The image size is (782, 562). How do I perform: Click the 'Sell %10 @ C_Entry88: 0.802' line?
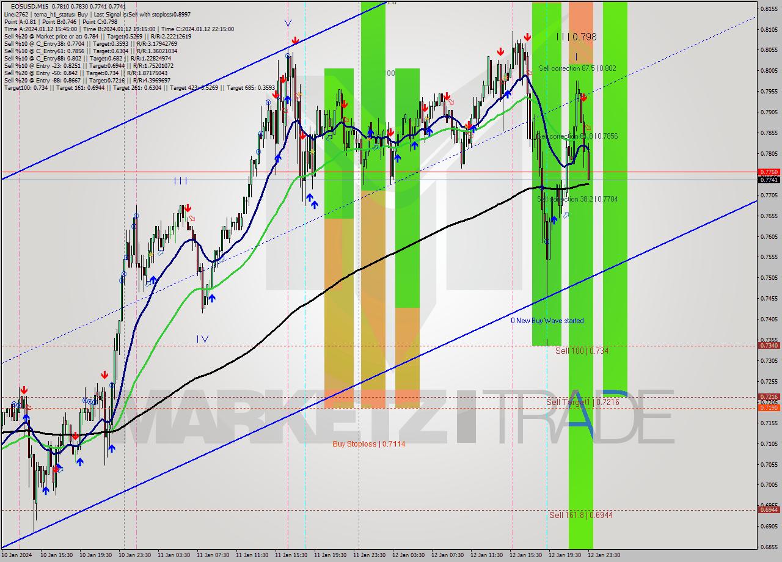pos(89,58)
